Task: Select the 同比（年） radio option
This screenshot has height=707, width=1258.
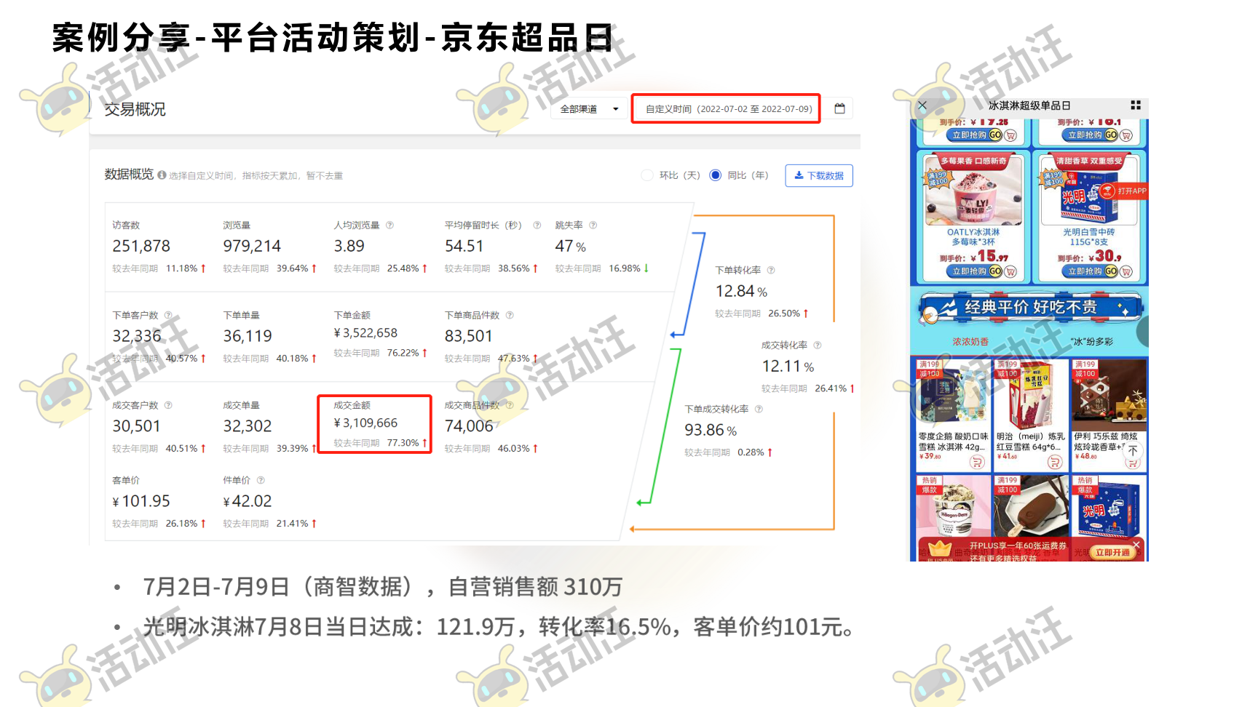Action: click(715, 175)
